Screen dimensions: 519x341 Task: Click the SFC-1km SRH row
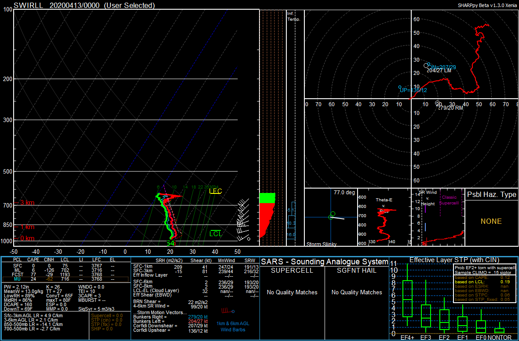click(x=195, y=266)
